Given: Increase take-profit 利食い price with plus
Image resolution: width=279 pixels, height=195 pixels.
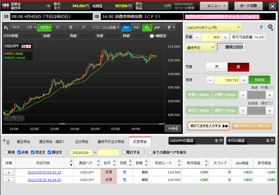Looking at the screenshot, I should click(269, 95).
